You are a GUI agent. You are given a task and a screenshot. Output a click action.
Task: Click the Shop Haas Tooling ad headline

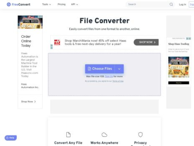[179, 44]
